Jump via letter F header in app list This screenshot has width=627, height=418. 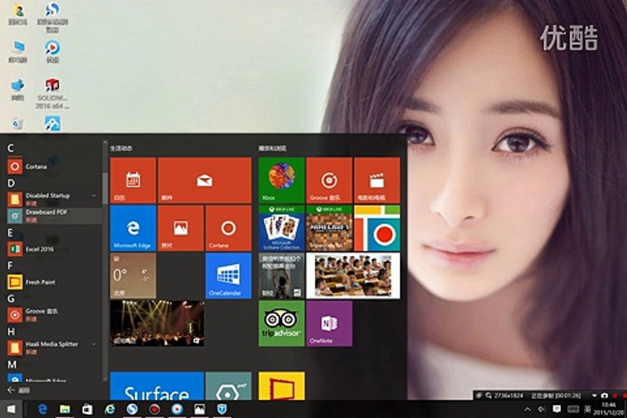[10, 265]
